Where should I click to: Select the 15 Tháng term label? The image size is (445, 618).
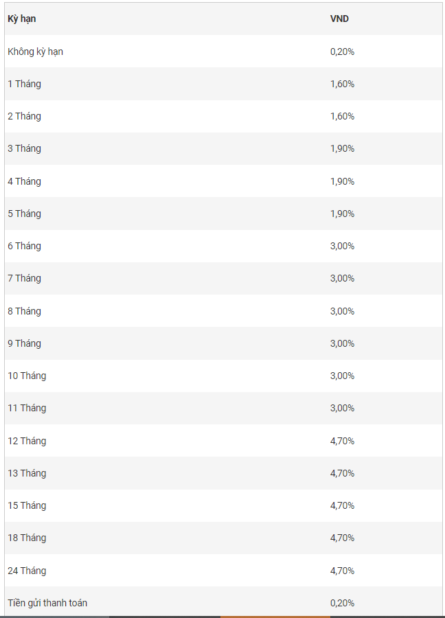(27, 505)
